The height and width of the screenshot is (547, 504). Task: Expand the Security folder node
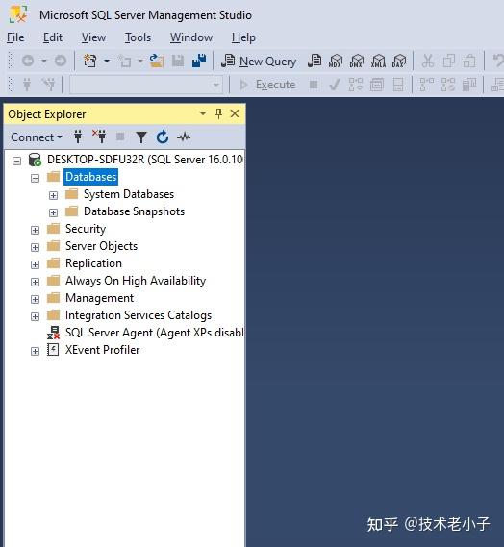35,230
